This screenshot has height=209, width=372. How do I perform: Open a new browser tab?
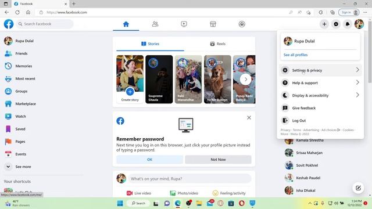pyautogui.click(x=74, y=4)
